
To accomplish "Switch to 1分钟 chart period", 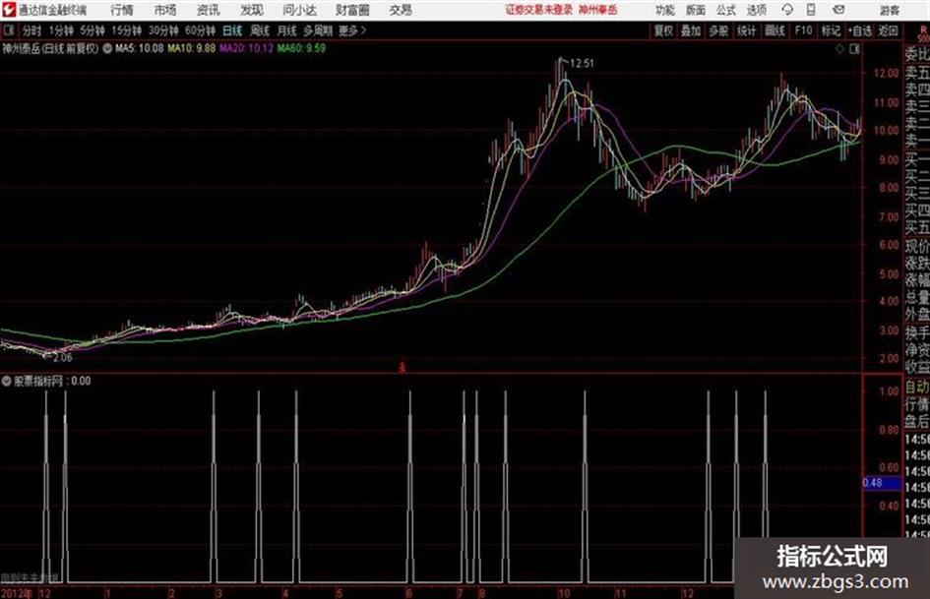I will click(x=61, y=30).
